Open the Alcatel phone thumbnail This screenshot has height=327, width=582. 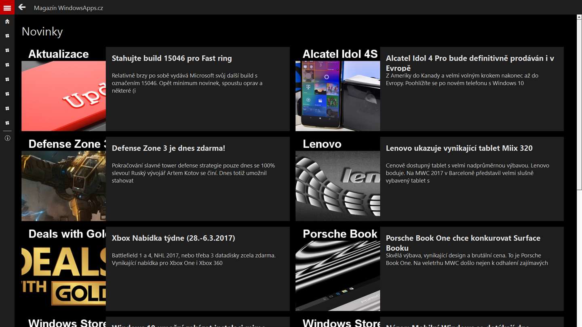click(x=337, y=96)
